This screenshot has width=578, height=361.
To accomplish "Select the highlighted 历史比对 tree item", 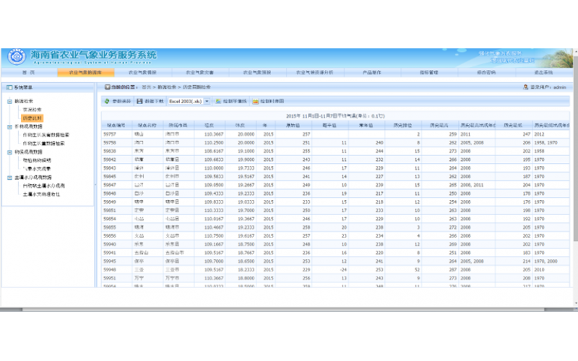I will [x=33, y=117].
